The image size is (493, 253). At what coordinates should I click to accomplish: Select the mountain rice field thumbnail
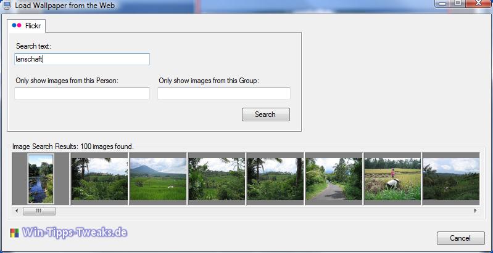158,179
